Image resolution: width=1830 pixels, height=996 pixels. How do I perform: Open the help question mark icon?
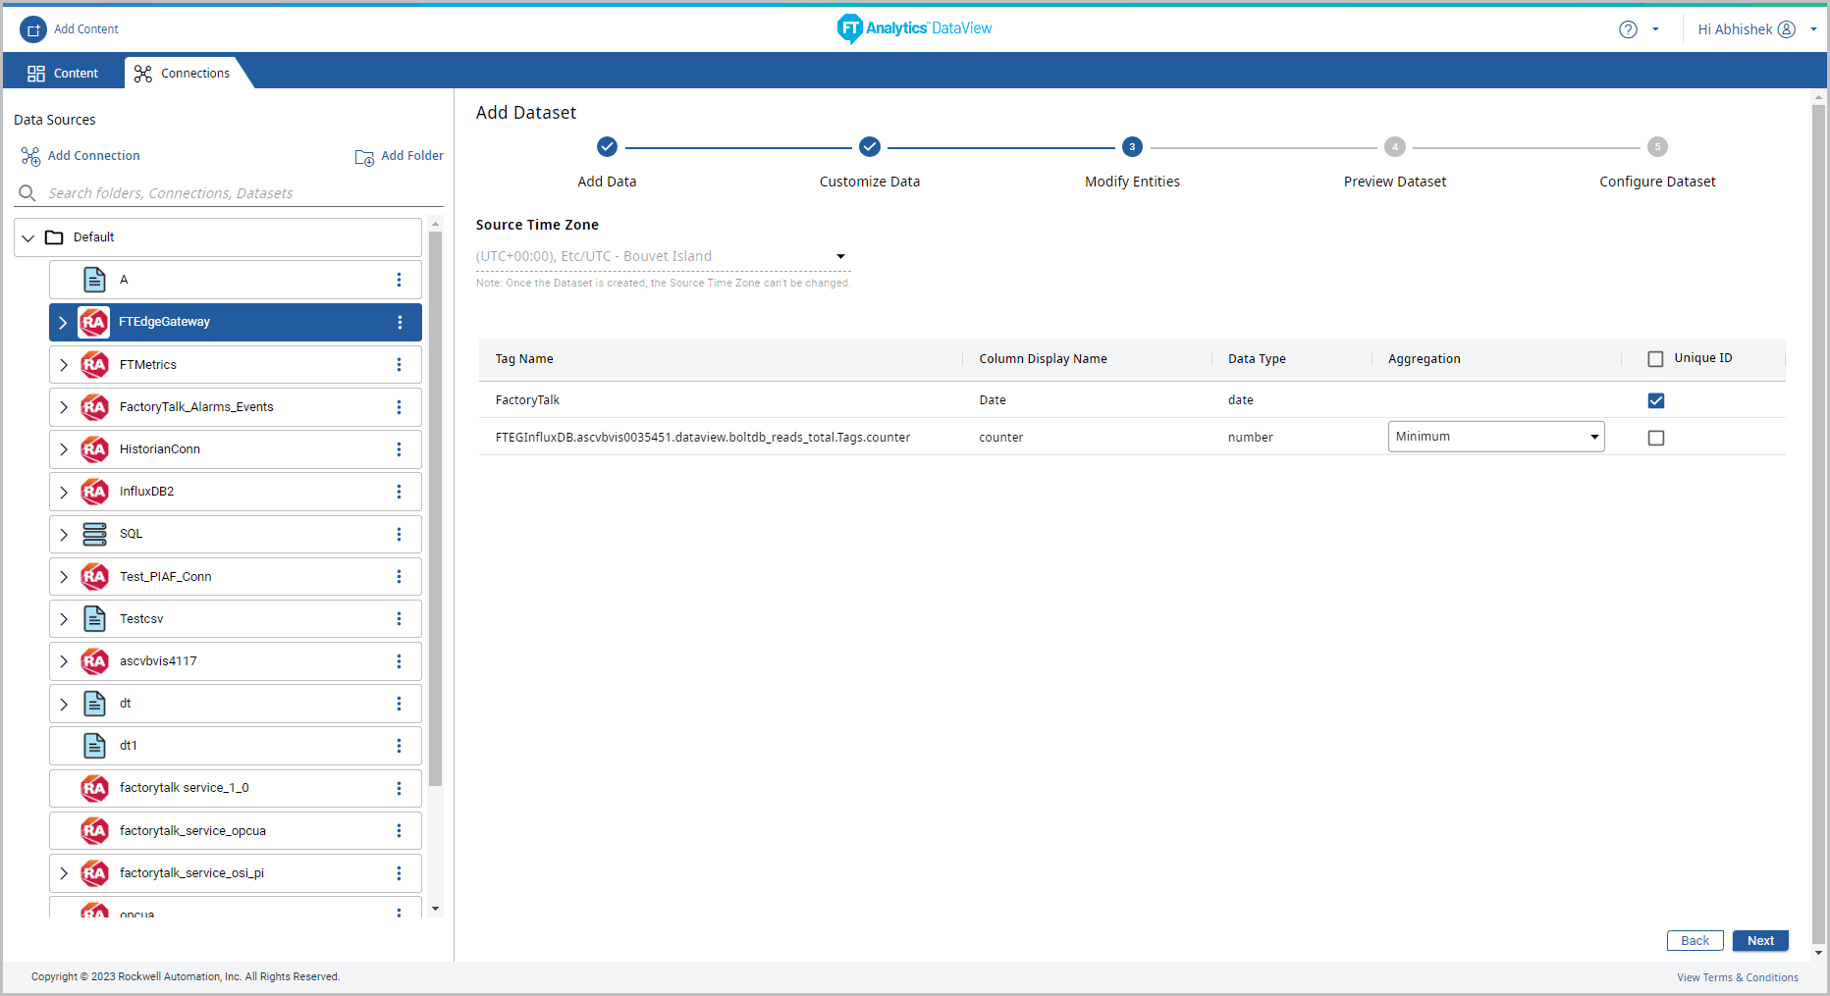click(x=1628, y=29)
